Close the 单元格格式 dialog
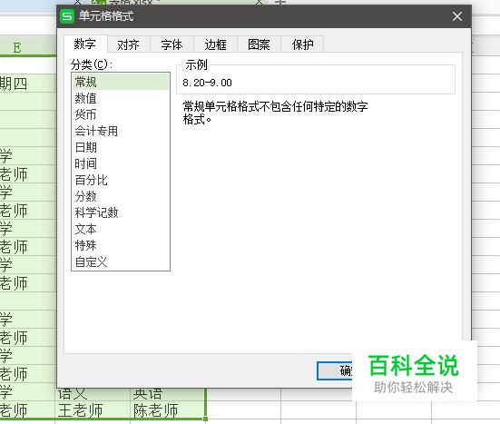This screenshot has height=424, width=500. [457, 16]
